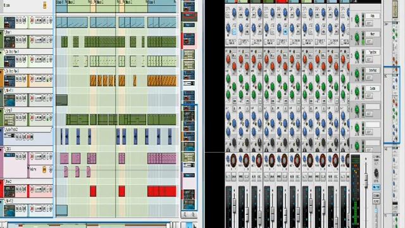Click the red-highlighted channel header at mixer top
The width and height of the screenshot is (405, 228).
tap(282, 1)
